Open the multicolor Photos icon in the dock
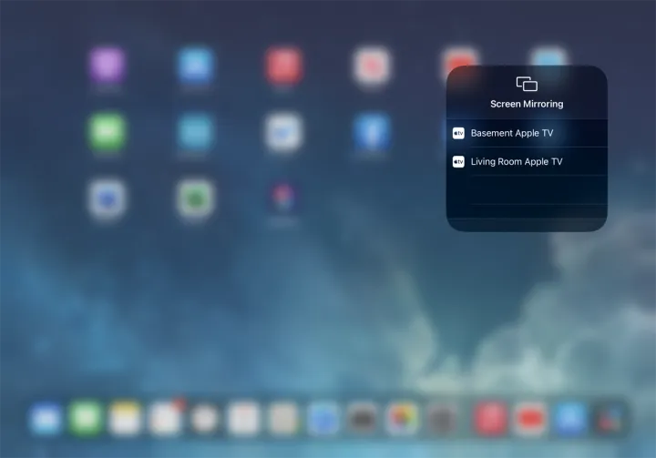The width and height of the screenshot is (656, 458). tap(402, 418)
